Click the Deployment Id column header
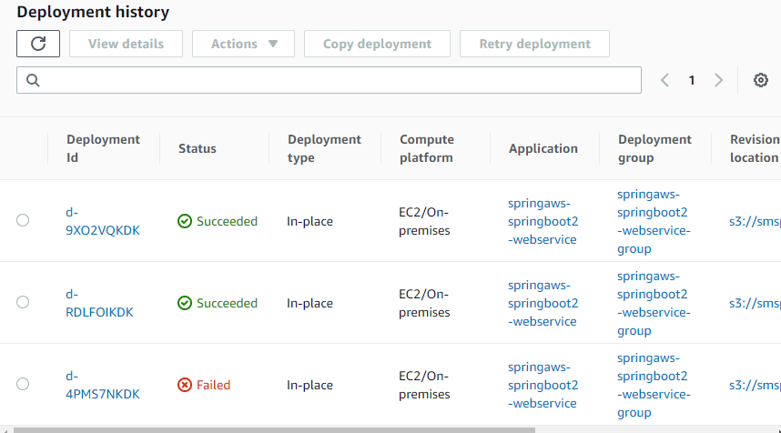Image resolution: width=781 pixels, height=433 pixels. pyautogui.click(x=103, y=148)
